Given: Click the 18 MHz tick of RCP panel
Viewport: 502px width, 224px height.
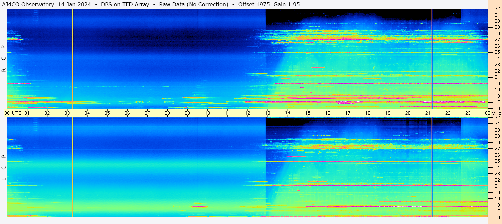Looking at the screenshot, I should coord(497,96).
